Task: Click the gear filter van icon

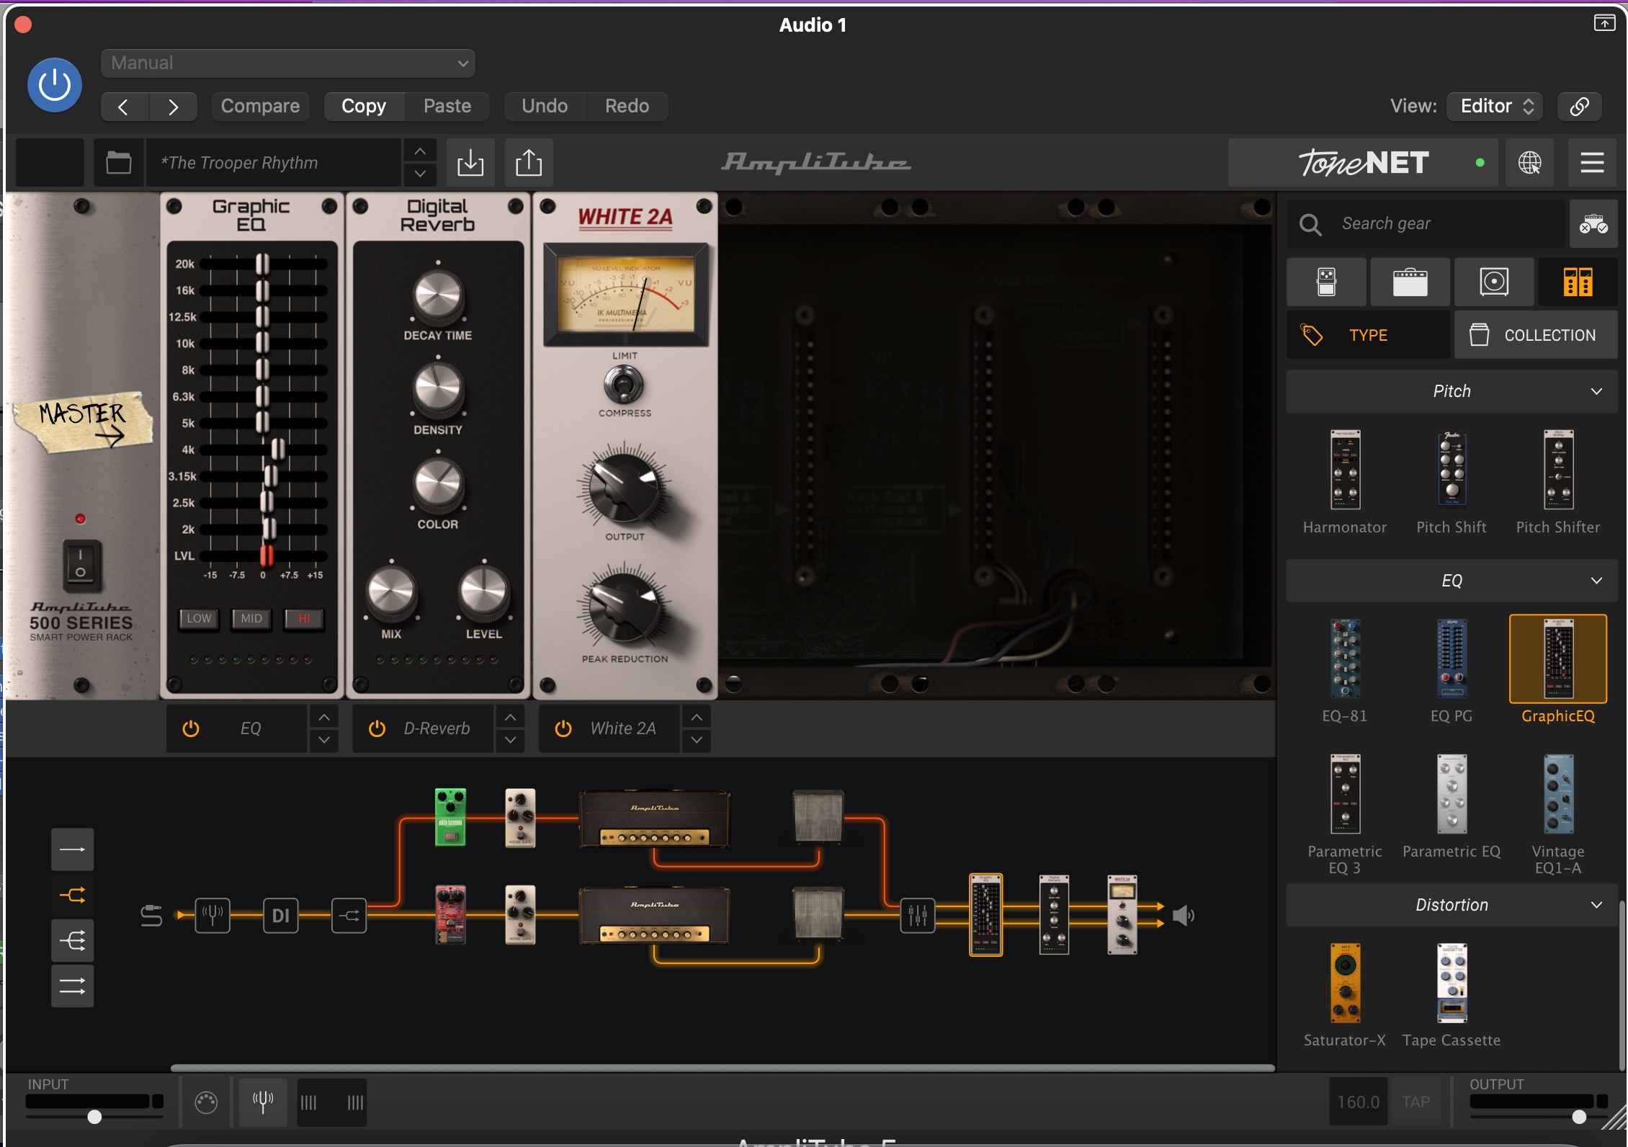Action: click(x=1593, y=224)
